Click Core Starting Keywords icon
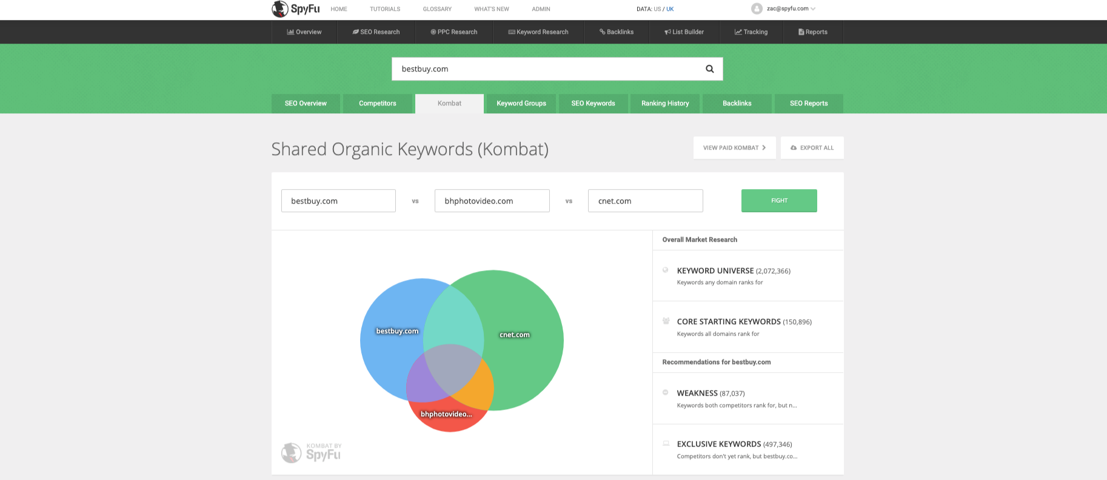The width and height of the screenshot is (1107, 480). coord(666,321)
